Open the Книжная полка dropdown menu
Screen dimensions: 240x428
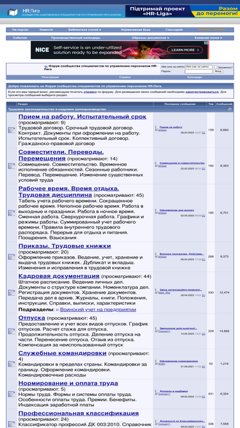(x=208, y=38)
